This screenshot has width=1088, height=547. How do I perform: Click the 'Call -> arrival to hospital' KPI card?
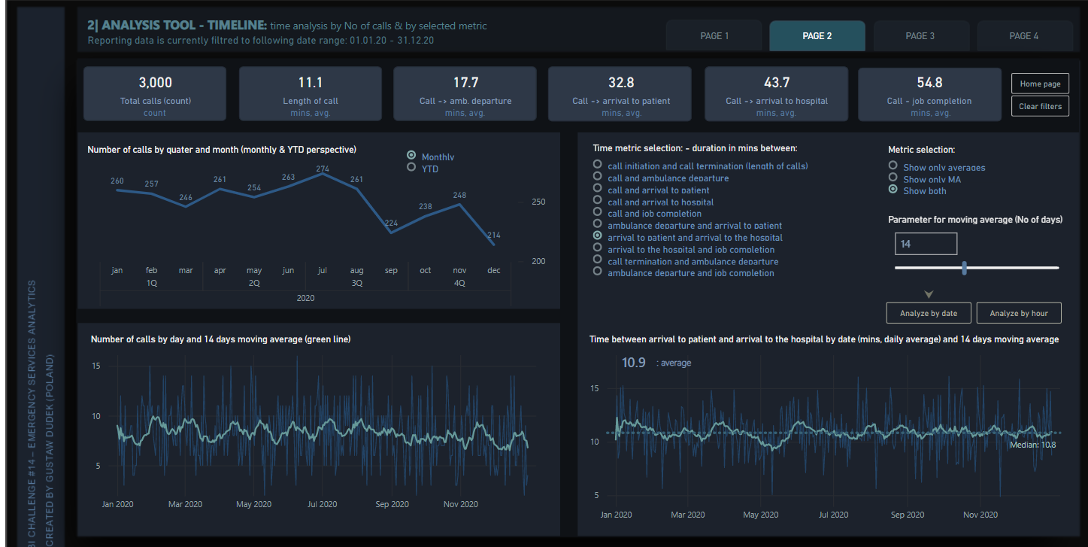[776, 93]
